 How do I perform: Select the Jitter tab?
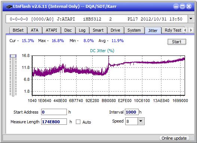153,31
